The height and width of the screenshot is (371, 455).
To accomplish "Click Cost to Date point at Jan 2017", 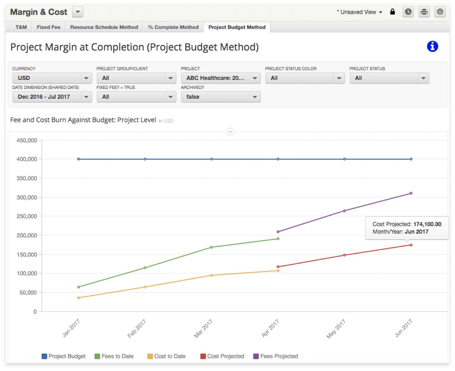I will (x=79, y=298).
